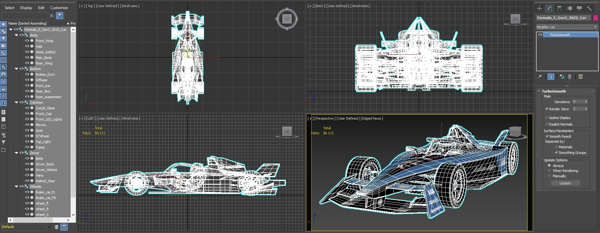Uncheck Smoothing Groups checkbox
This screenshot has width=600, height=233.
coord(557,153)
